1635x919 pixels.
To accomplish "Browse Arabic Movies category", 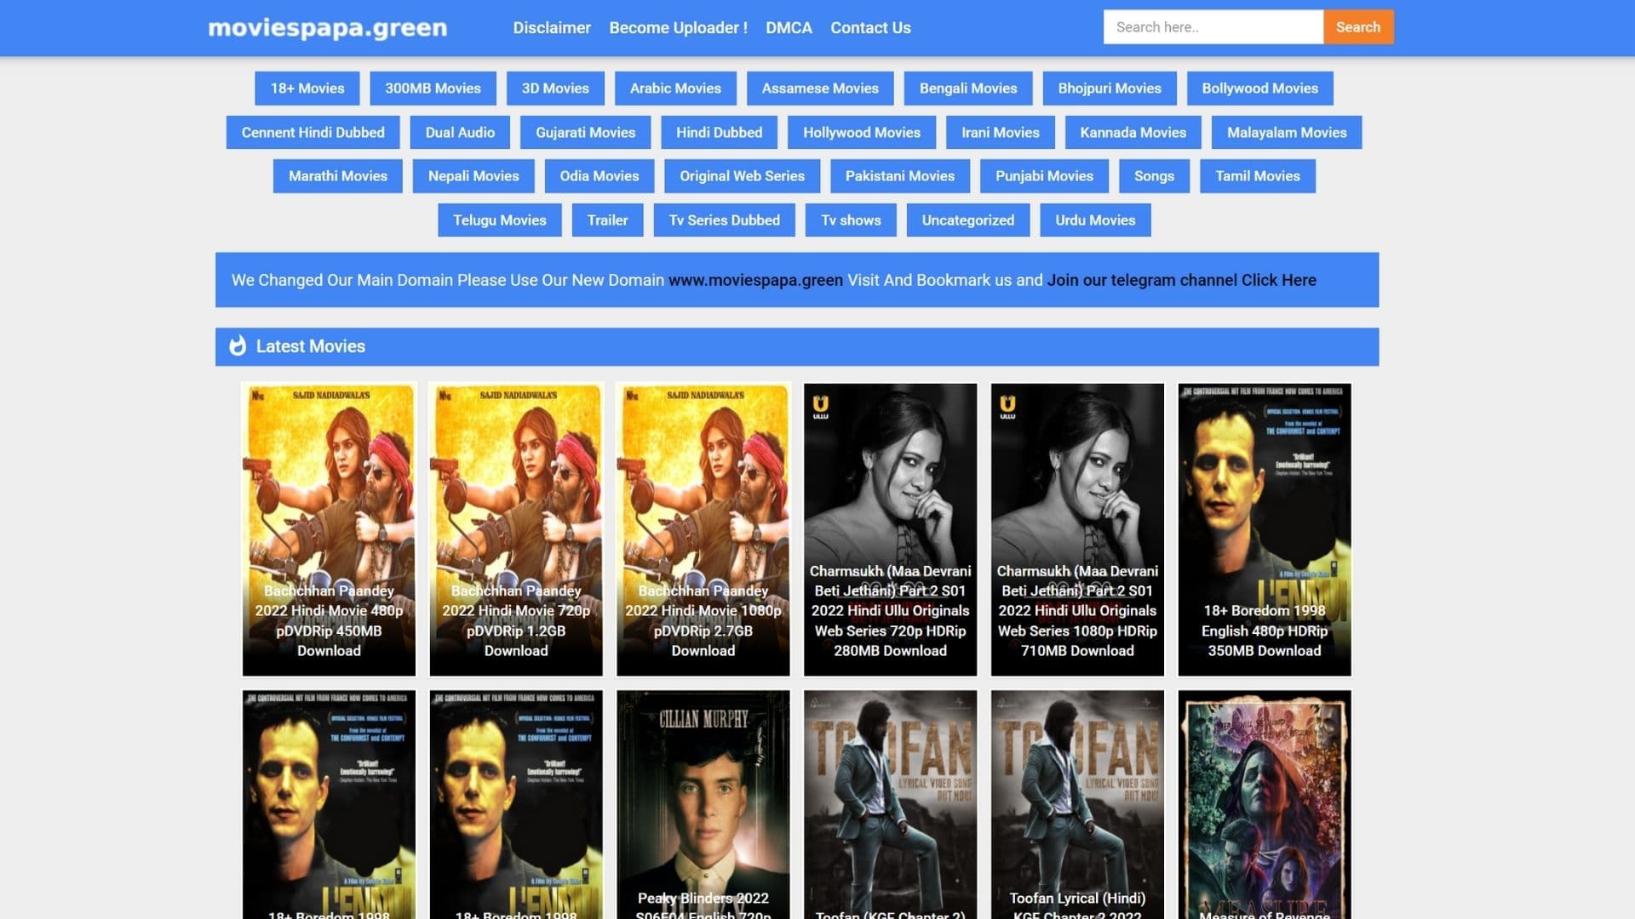I will (x=675, y=88).
